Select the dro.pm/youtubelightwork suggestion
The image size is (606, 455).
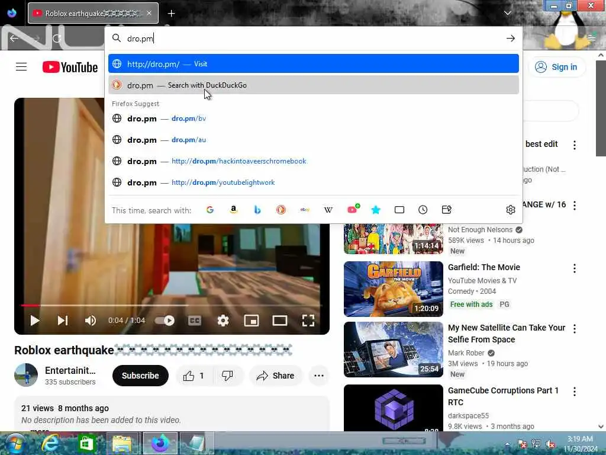pyautogui.click(x=314, y=182)
